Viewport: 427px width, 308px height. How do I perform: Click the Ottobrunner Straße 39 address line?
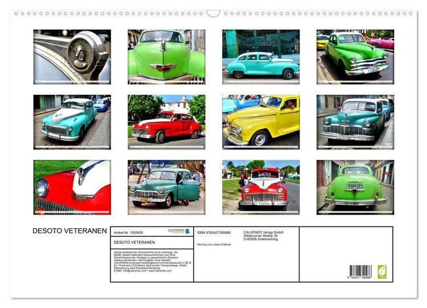[261, 236]
